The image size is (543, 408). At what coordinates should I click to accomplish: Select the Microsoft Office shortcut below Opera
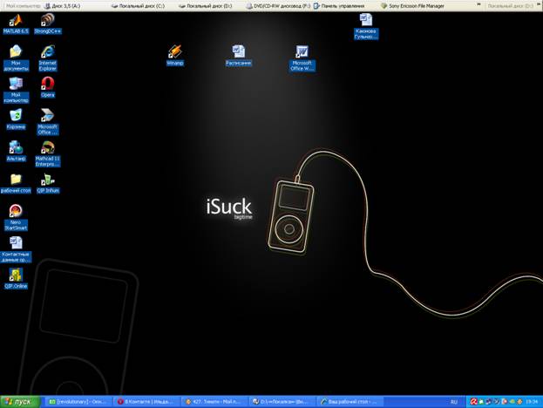[47, 121]
